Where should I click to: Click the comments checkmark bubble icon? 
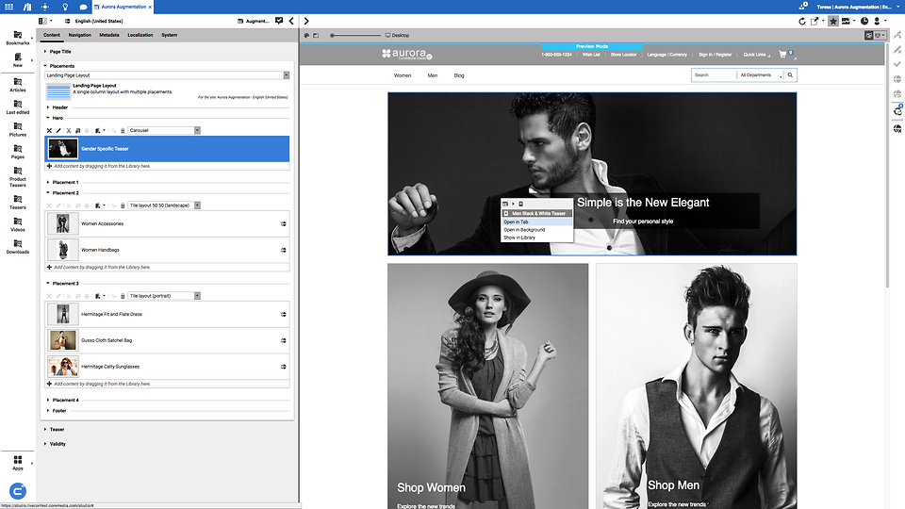pyautogui.click(x=279, y=21)
